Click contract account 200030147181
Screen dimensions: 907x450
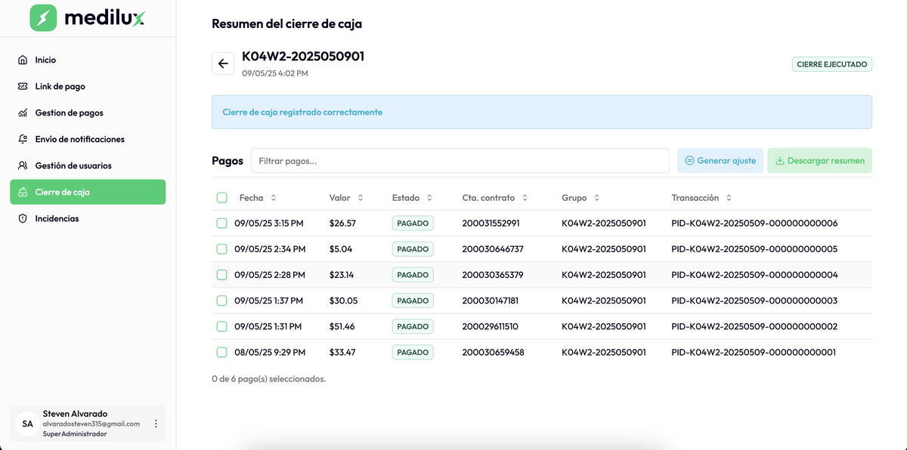(491, 301)
